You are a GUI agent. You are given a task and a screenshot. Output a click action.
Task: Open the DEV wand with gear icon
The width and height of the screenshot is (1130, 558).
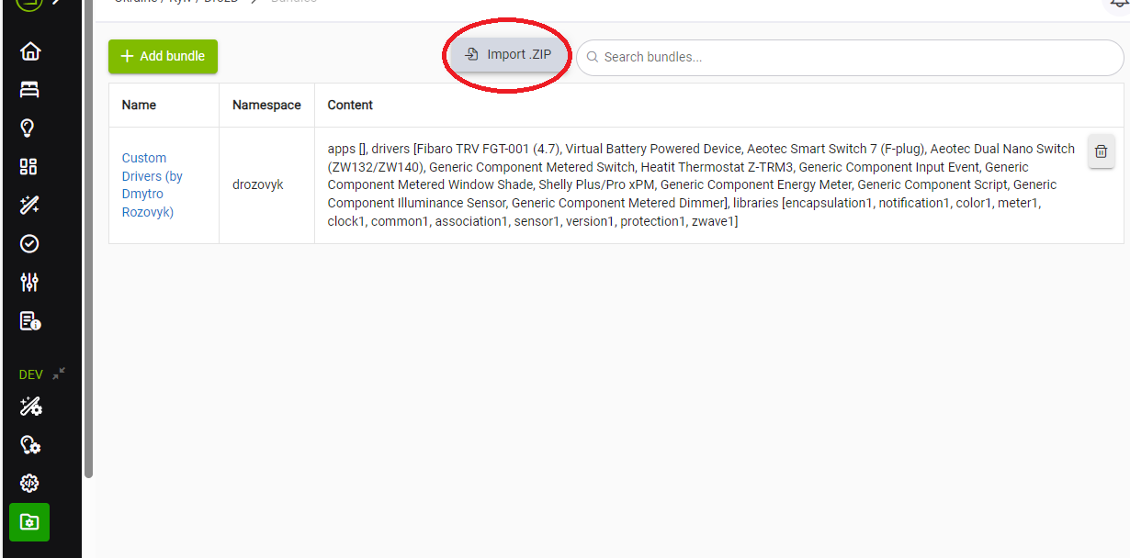pyautogui.click(x=30, y=407)
